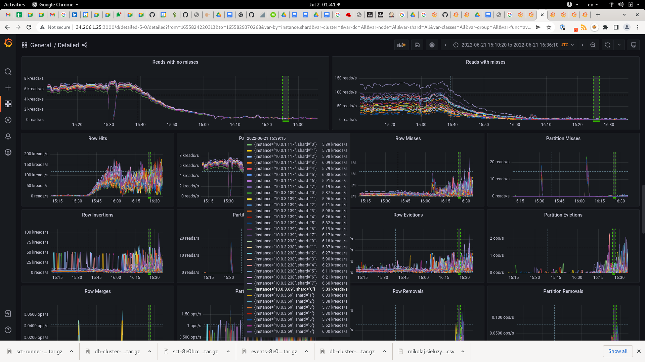Click the General breadcrumb link

(40, 45)
